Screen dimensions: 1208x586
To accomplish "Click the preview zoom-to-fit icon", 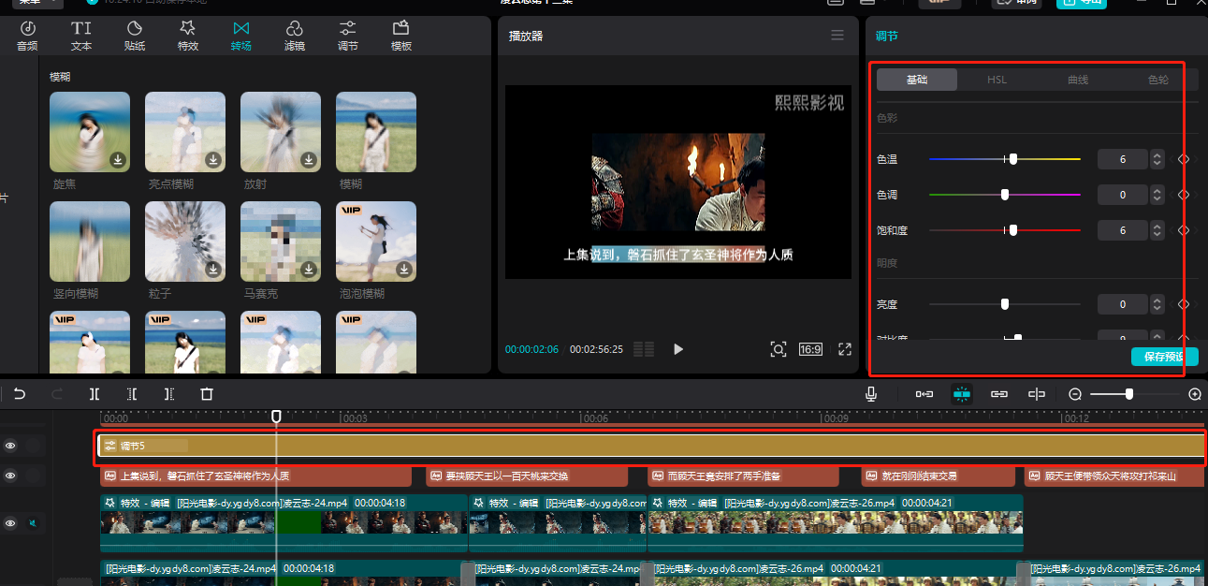I will pyautogui.click(x=779, y=349).
